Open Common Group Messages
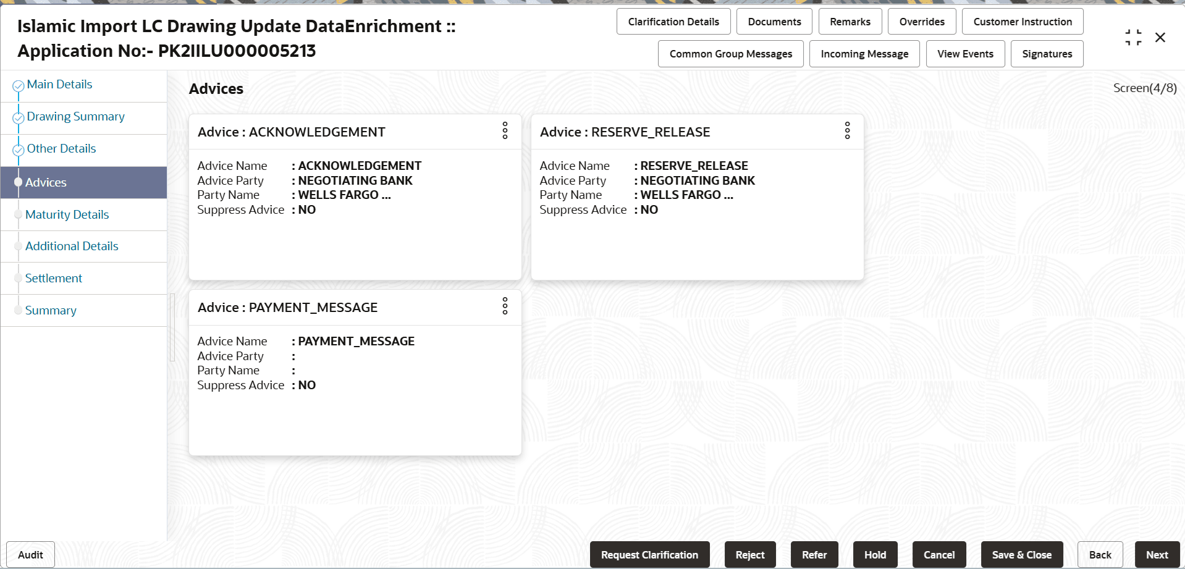The image size is (1185, 569). coord(730,54)
